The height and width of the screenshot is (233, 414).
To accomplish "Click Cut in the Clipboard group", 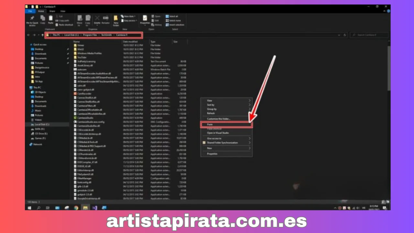I will (x=60, y=17).
